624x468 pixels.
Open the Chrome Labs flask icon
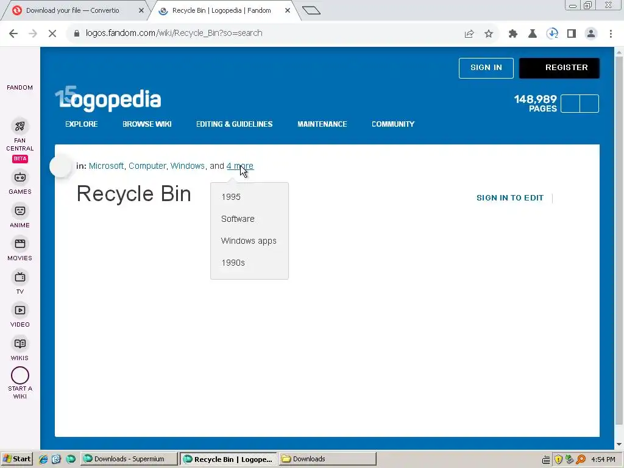533,34
